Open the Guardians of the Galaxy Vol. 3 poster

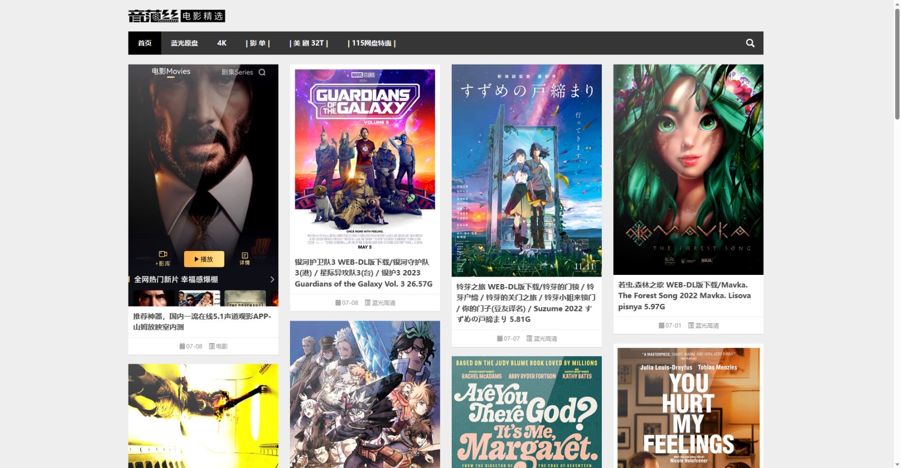click(x=365, y=159)
